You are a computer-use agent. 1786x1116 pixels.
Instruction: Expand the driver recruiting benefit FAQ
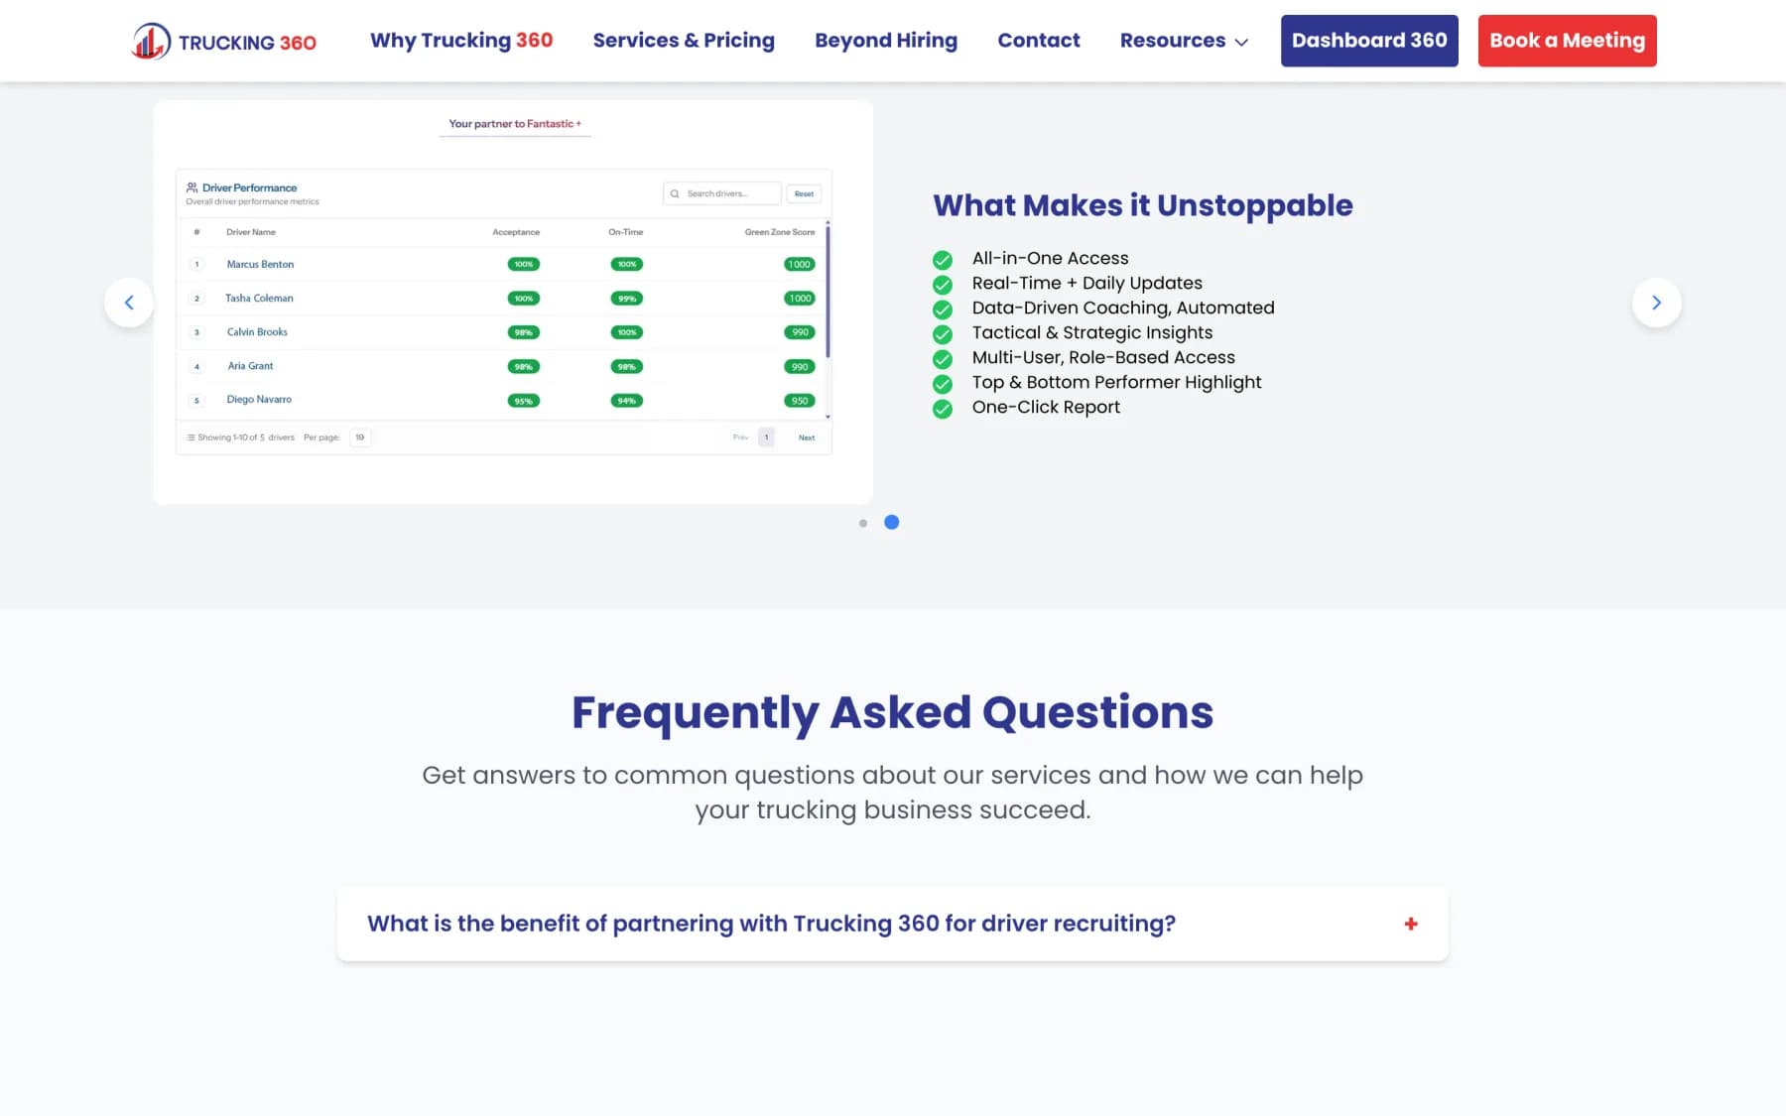[x=892, y=924]
